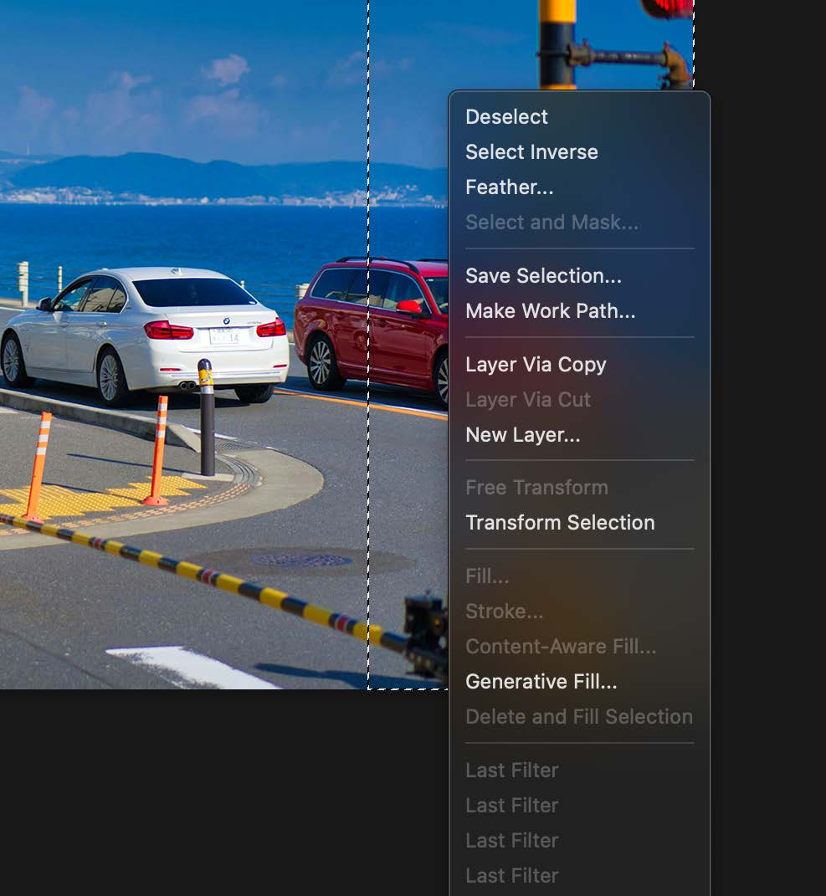This screenshot has width=826, height=896.
Task: Click Delete and Fill Selection
Action: [578, 717]
